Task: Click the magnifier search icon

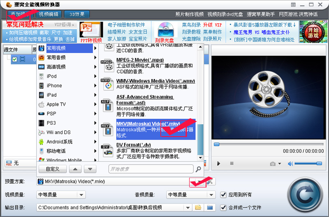Action: [x=198, y=169]
